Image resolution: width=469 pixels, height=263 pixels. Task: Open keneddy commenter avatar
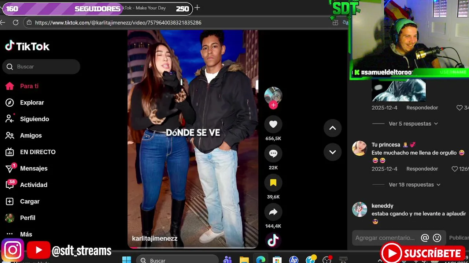click(x=359, y=209)
